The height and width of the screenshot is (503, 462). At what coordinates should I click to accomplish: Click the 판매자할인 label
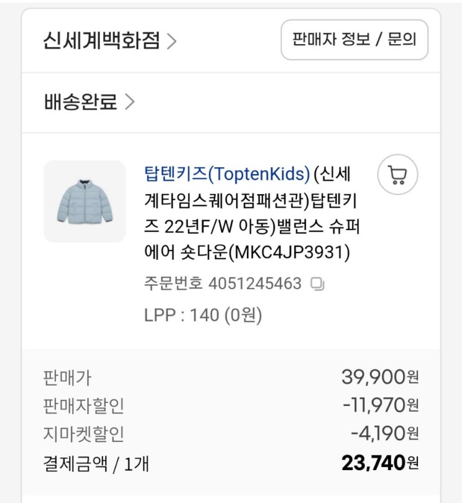click(83, 405)
